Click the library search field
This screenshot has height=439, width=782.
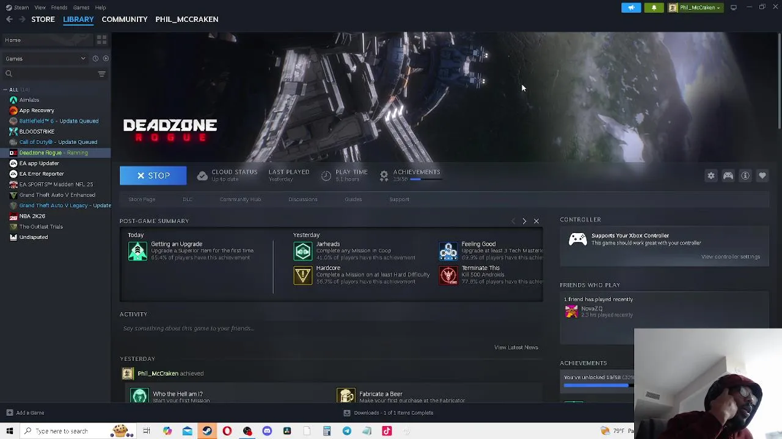pos(49,74)
